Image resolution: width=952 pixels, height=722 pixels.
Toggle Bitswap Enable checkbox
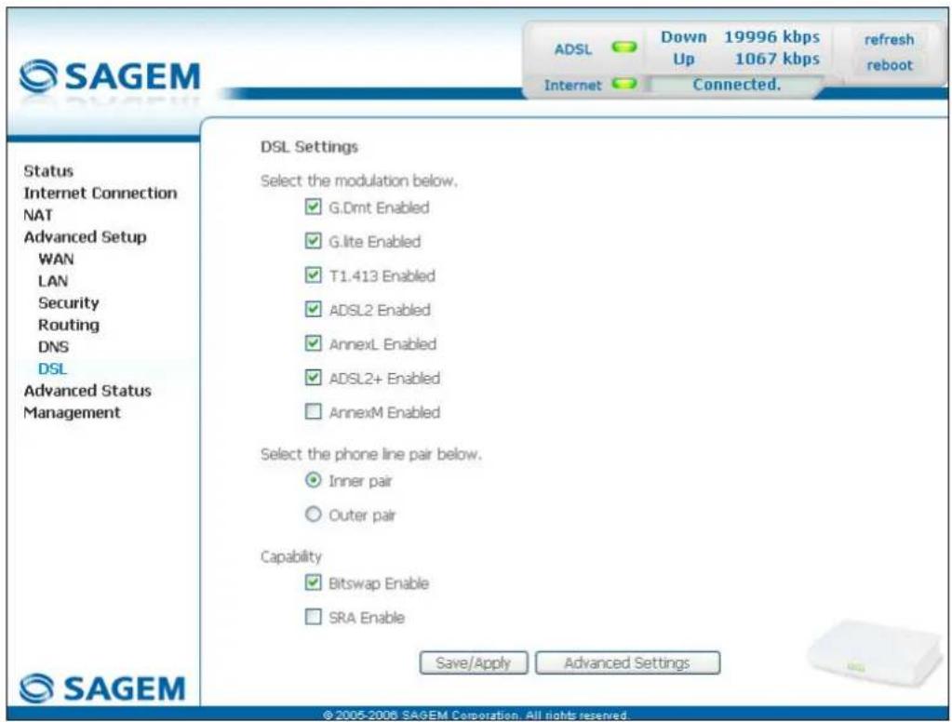[x=313, y=583]
